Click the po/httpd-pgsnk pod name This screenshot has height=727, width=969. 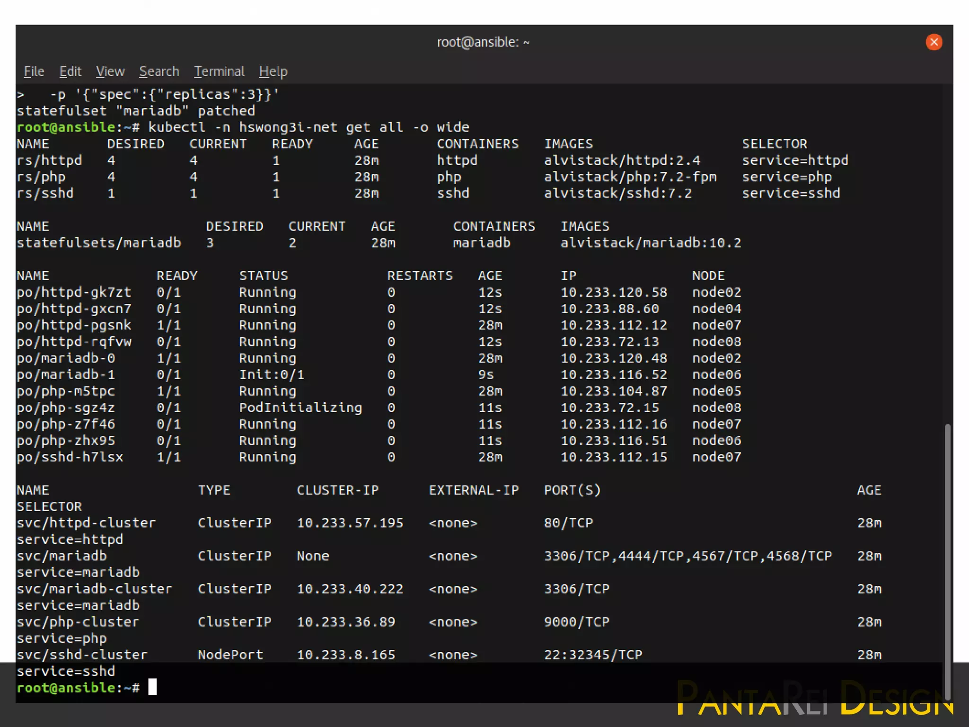(74, 325)
